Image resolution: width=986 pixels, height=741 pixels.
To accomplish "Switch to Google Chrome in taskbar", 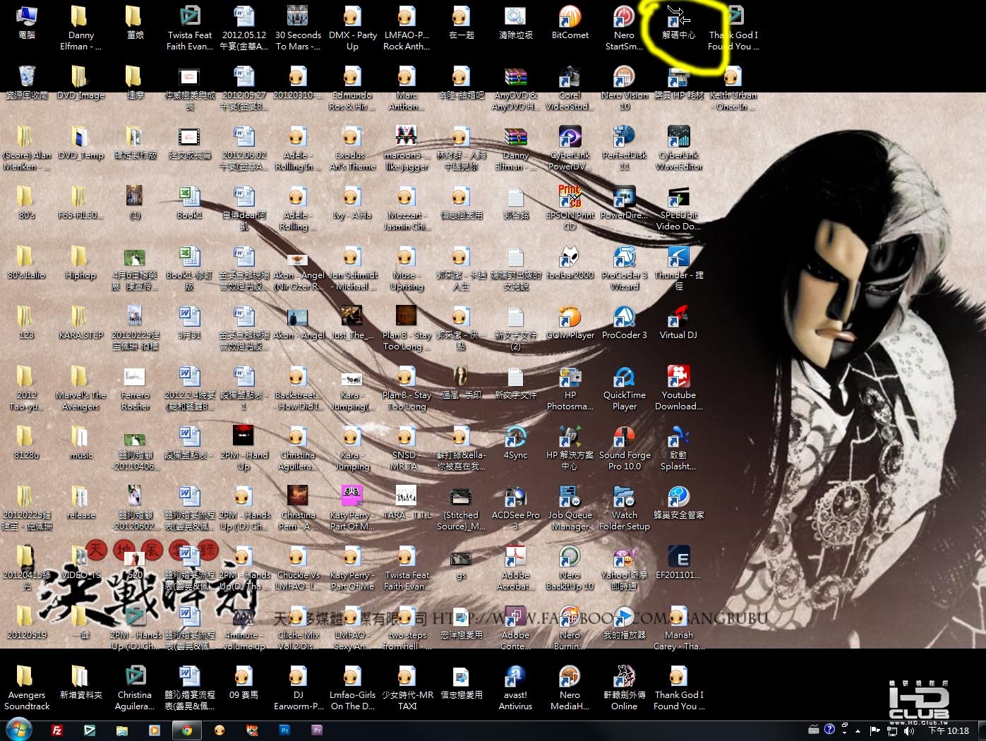I will [x=187, y=730].
